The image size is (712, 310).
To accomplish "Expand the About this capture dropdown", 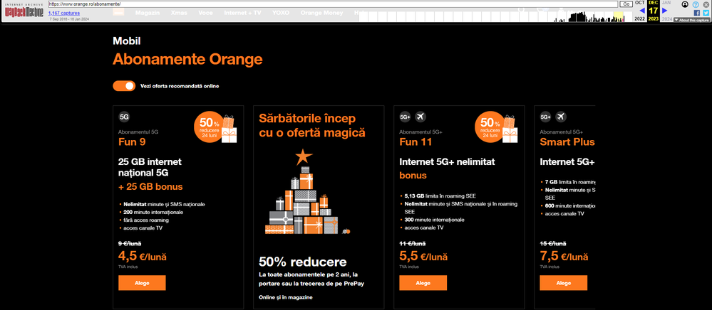I will coord(691,20).
